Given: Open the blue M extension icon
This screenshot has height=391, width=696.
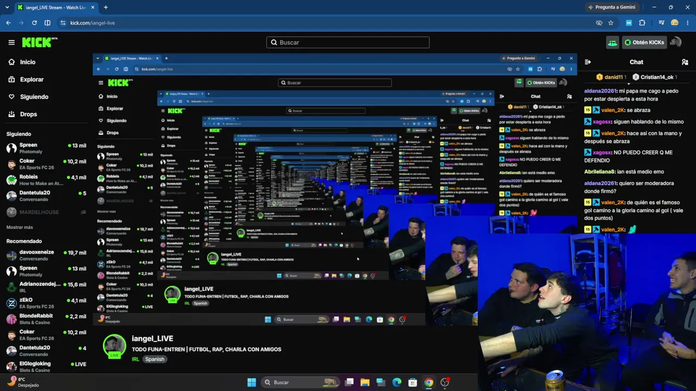Looking at the screenshot, I should pos(629,23).
